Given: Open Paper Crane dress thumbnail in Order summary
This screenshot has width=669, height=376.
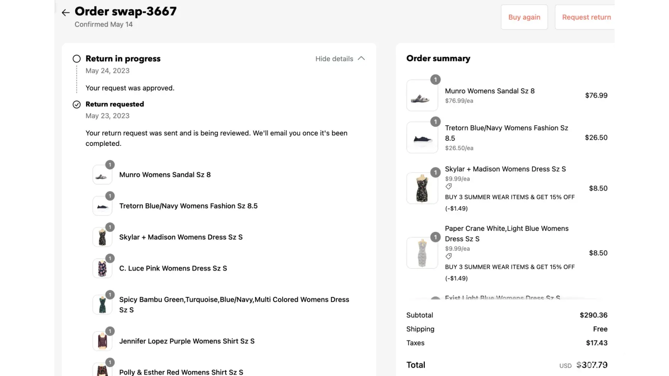Looking at the screenshot, I should [422, 253].
